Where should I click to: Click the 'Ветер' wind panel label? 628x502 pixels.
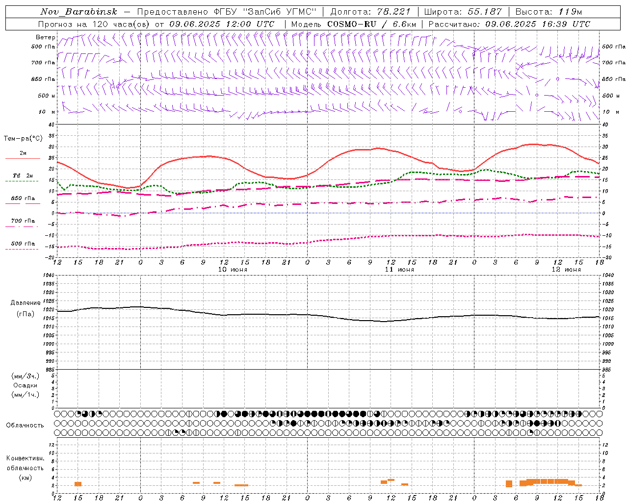[x=45, y=37]
